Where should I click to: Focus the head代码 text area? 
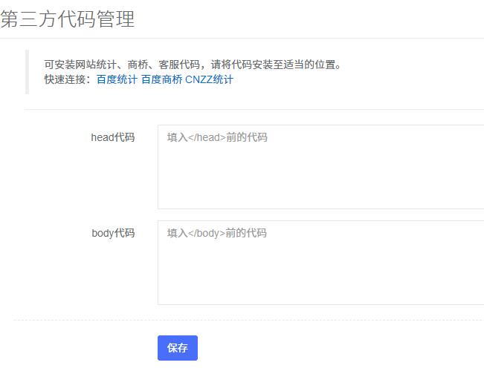[320, 167]
